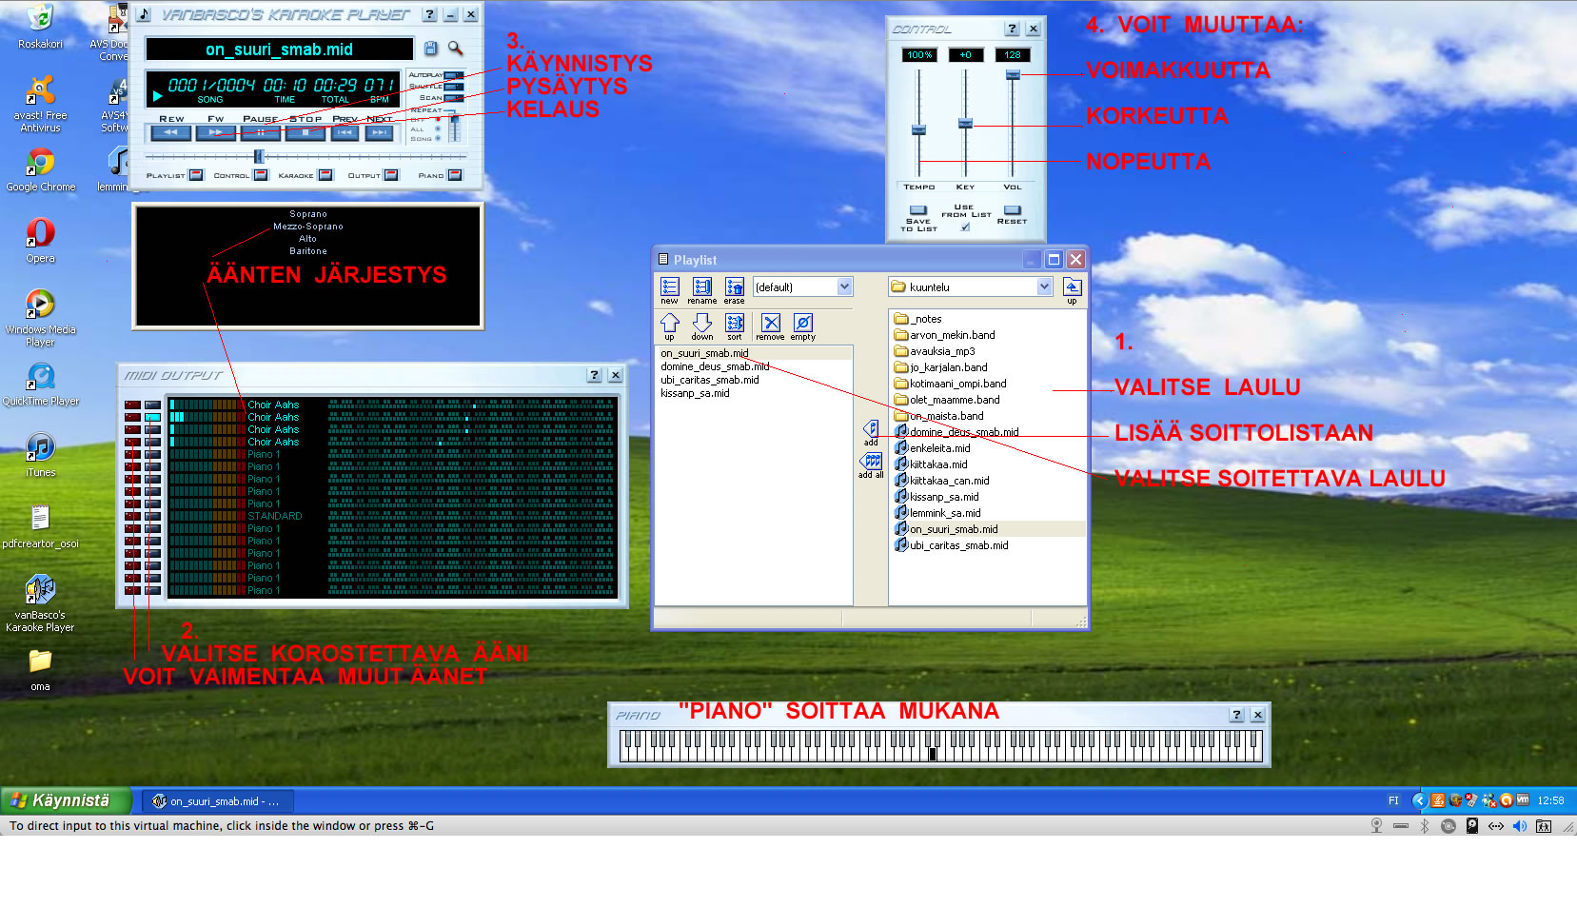Expand the kuuntelu folder dropdown

pos(1044,287)
